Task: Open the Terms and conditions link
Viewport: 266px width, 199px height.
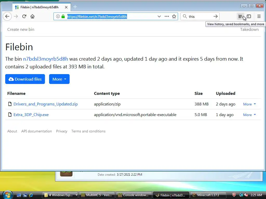Action: click(88, 131)
